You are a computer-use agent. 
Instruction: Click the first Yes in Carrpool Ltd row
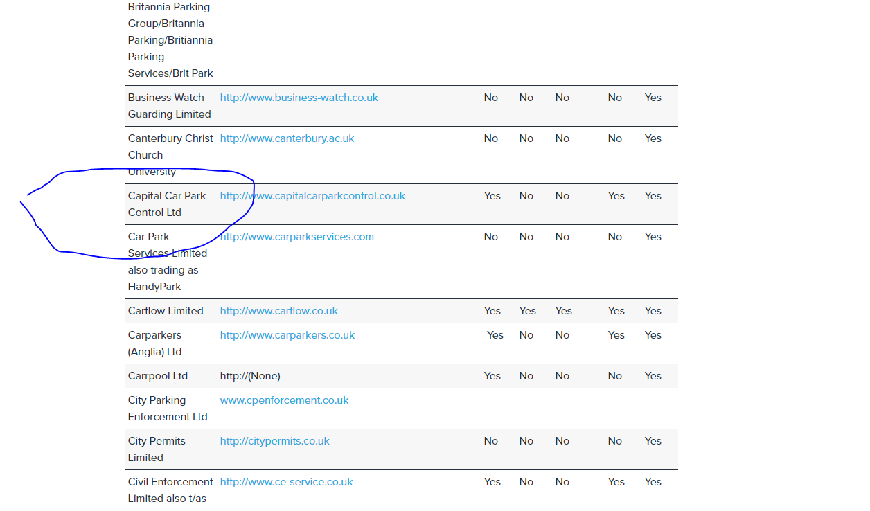[492, 376]
